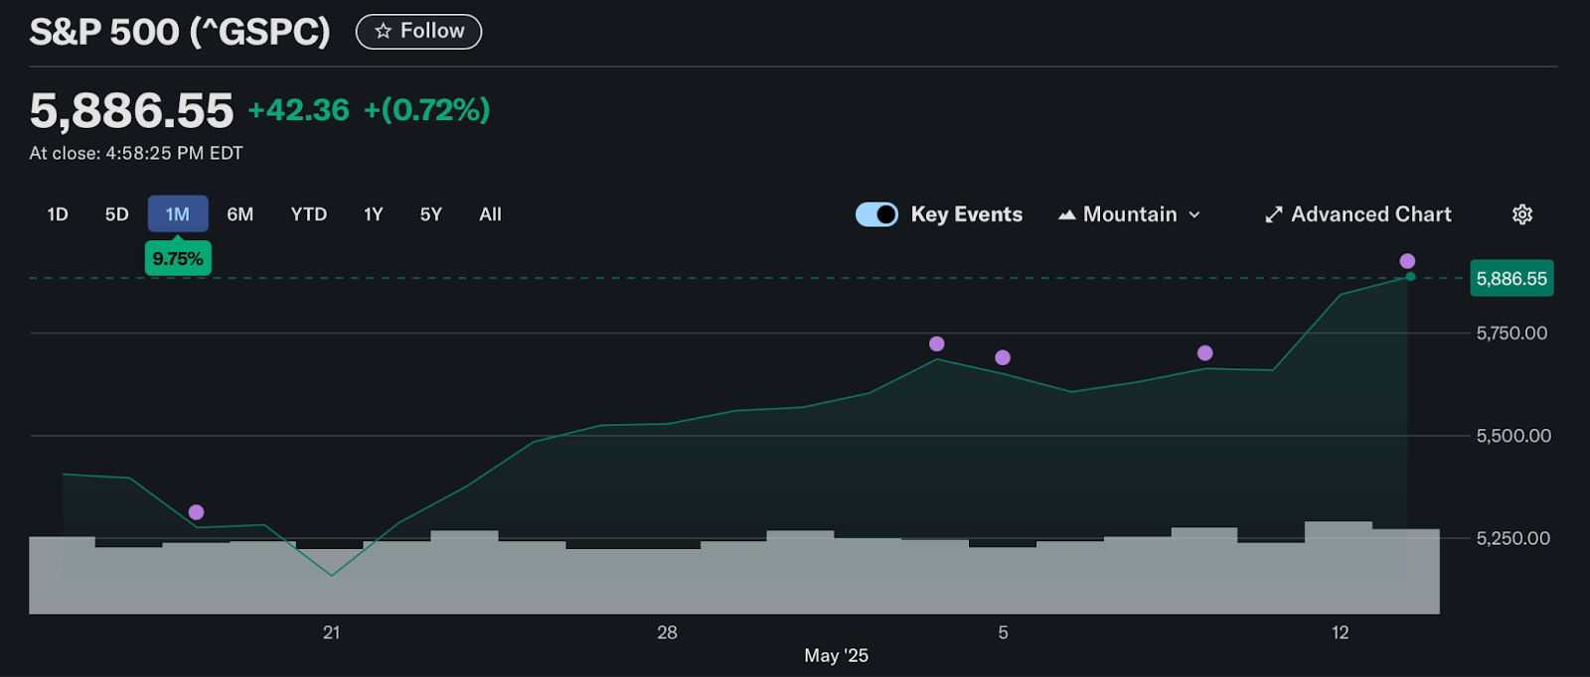Click the 21 date label on x-axis

click(x=331, y=632)
